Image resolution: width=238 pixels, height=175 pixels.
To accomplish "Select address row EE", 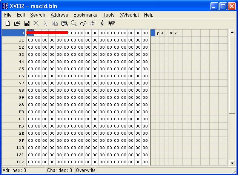I will pos(14,133).
